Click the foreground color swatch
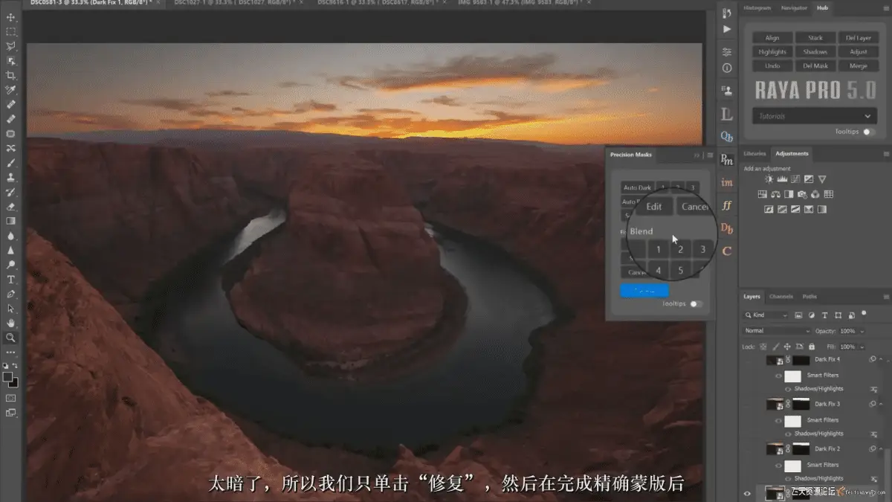 point(8,377)
